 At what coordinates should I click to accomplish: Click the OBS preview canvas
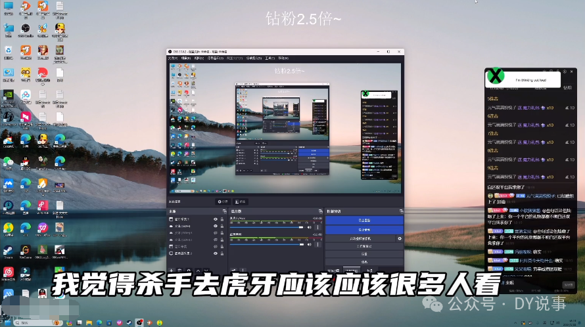tap(285, 128)
